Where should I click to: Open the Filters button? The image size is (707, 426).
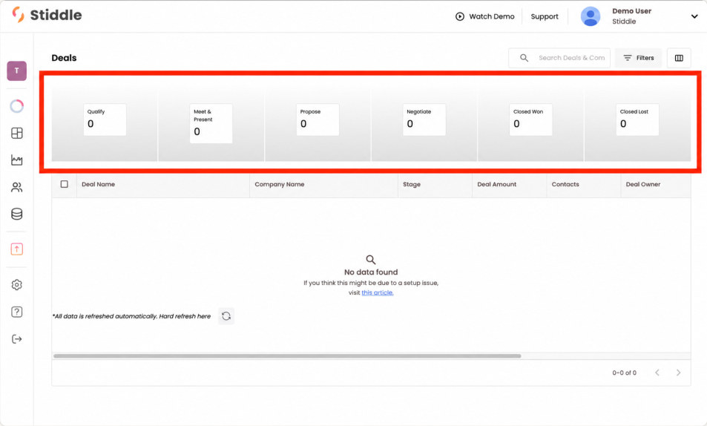pos(638,58)
